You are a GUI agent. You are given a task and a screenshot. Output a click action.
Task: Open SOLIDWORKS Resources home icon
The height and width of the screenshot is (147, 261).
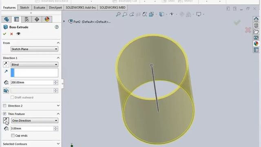(x=256, y=20)
